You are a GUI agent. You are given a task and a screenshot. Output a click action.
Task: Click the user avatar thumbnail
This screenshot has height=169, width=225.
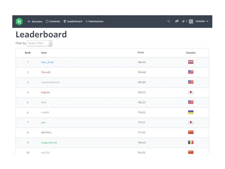tap(191, 21)
